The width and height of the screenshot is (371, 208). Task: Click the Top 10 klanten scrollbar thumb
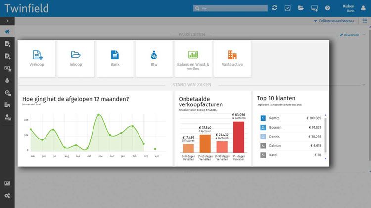pos(325,136)
